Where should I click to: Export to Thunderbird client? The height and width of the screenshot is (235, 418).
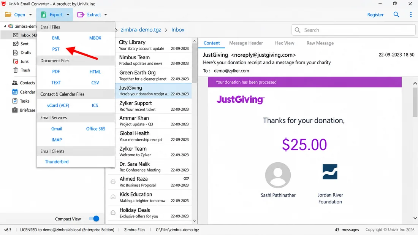click(x=57, y=162)
